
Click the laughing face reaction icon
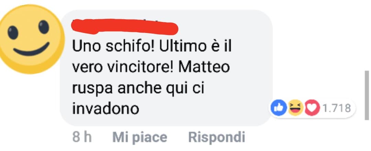pyautogui.click(x=296, y=108)
